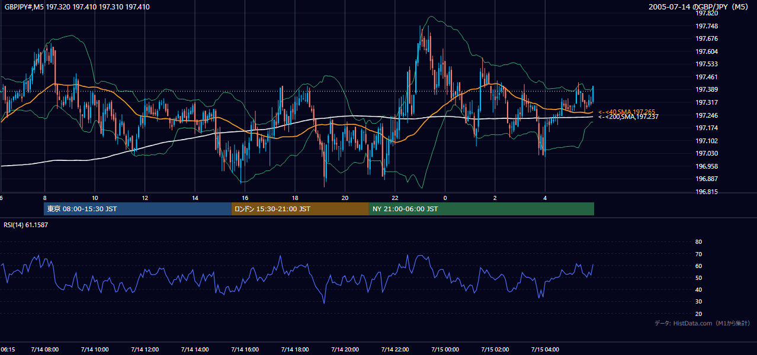
Task: Click the 196.815 price axis label
Action: click(706, 192)
